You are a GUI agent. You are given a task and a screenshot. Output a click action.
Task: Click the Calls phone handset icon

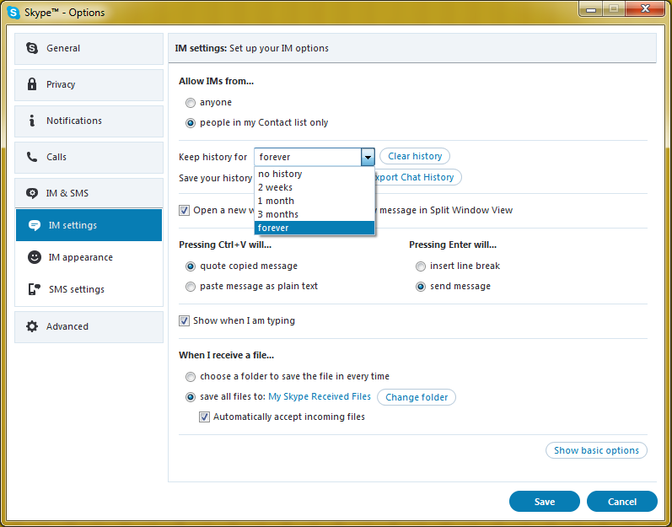point(32,157)
